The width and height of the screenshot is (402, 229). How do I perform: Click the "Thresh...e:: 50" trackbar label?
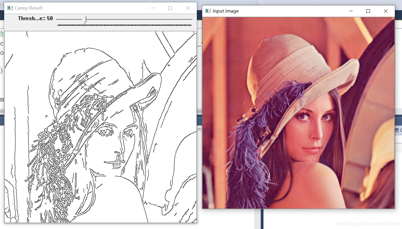tap(35, 19)
